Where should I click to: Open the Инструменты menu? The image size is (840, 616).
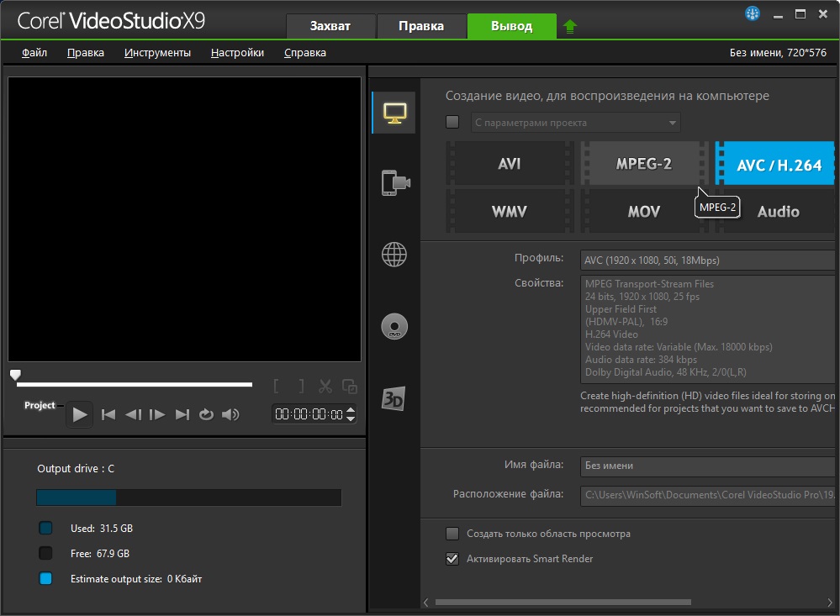click(x=157, y=52)
